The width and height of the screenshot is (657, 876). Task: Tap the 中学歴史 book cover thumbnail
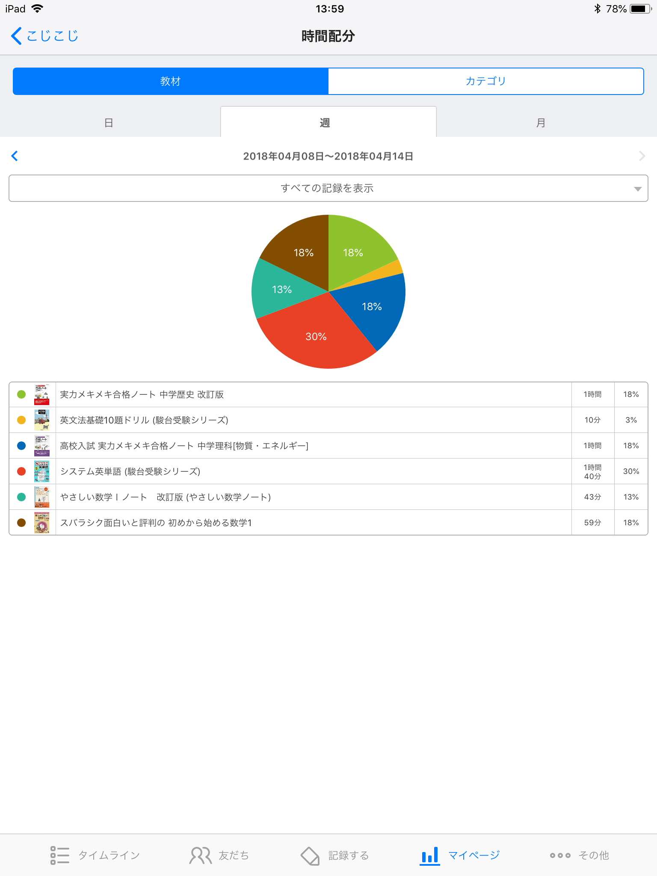tap(42, 394)
